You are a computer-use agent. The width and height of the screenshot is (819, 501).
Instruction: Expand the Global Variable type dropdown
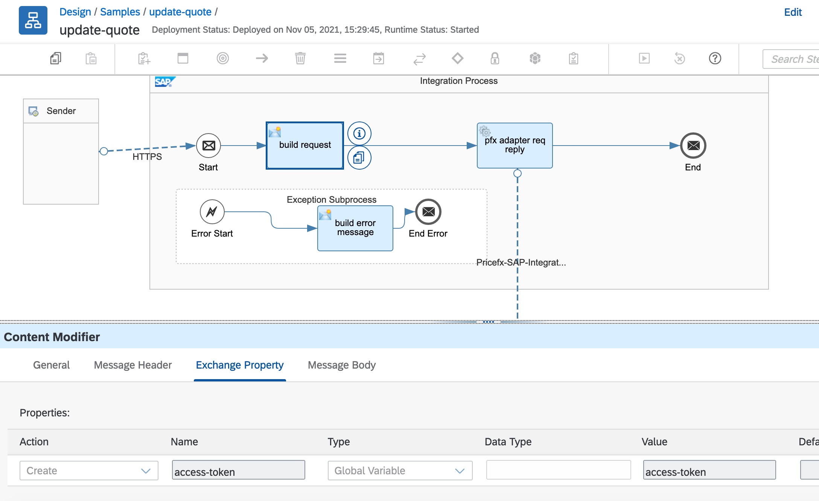(x=400, y=471)
